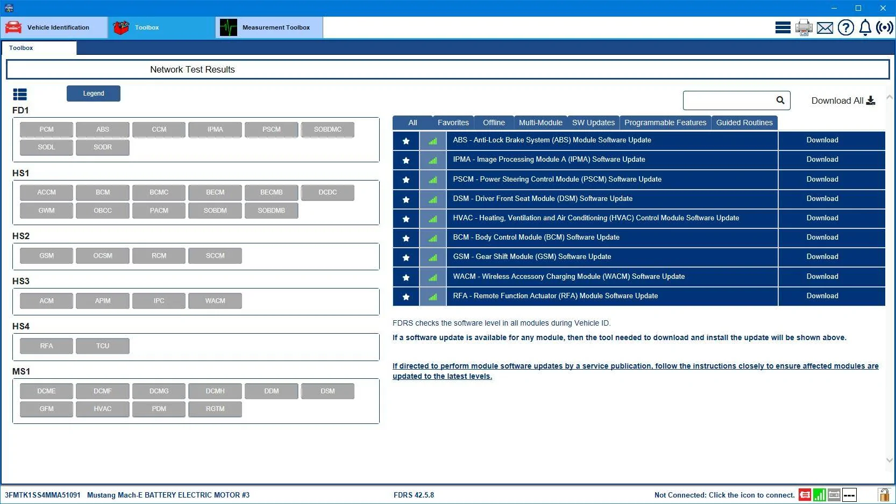Image resolution: width=896 pixels, height=504 pixels.
Task: Click the signal icon on the WACM row
Action: [x=433, y=277]
